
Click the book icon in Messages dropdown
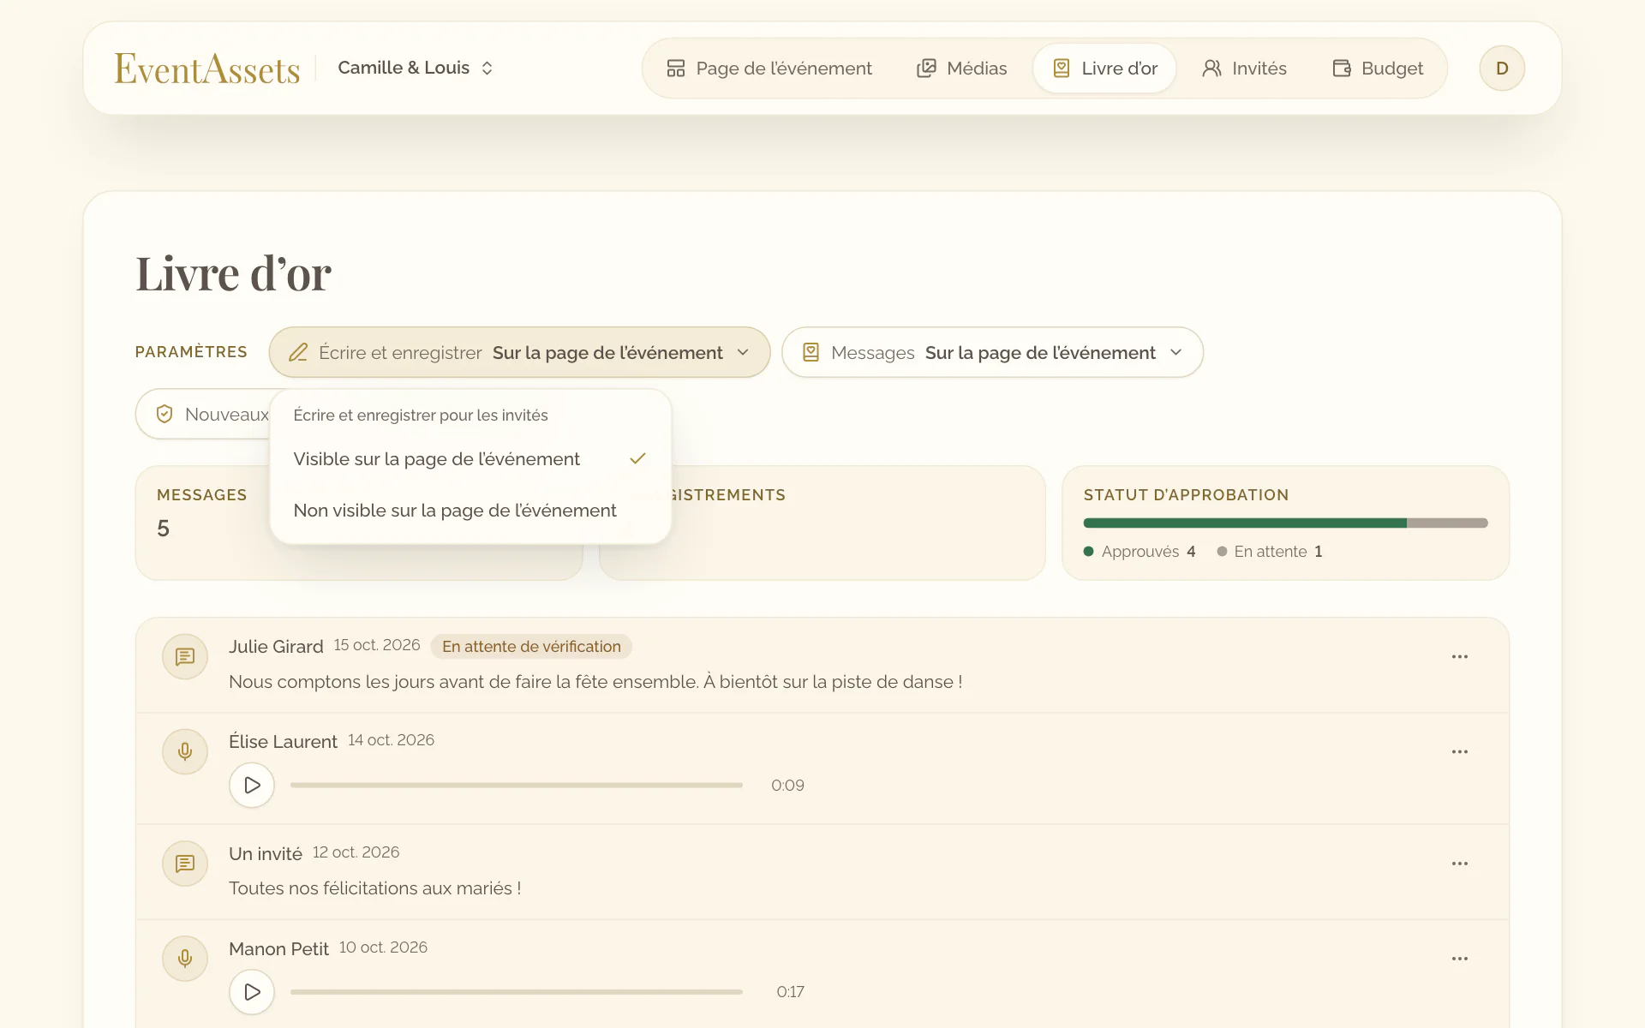tap(811, 352)
